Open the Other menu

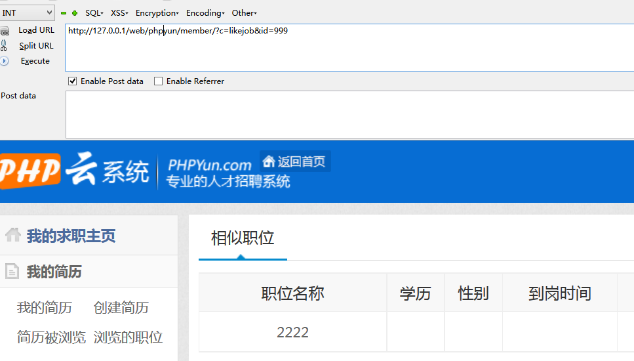[x=244, y=13]
